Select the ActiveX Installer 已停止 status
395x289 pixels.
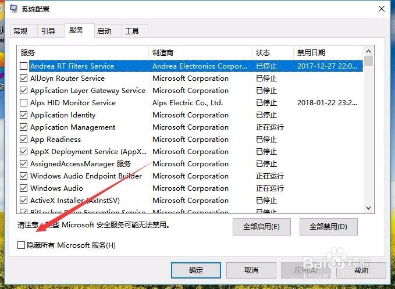[x=266, y=201]
